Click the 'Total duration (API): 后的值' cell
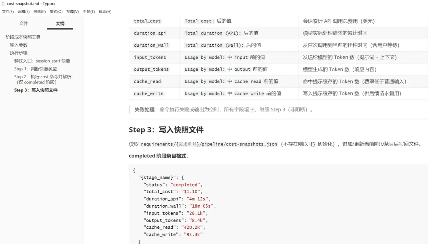 pos(239,33)
